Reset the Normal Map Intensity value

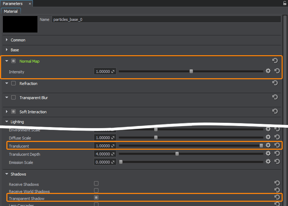[x=277, y=71]
